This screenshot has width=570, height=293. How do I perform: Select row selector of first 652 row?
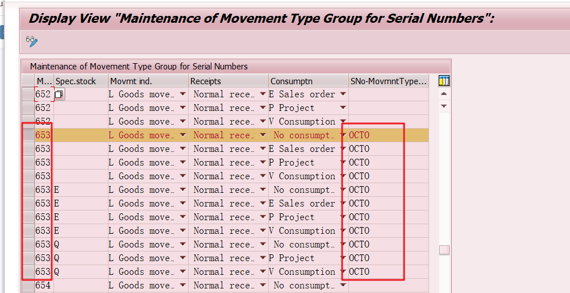[x=27, y=94]
